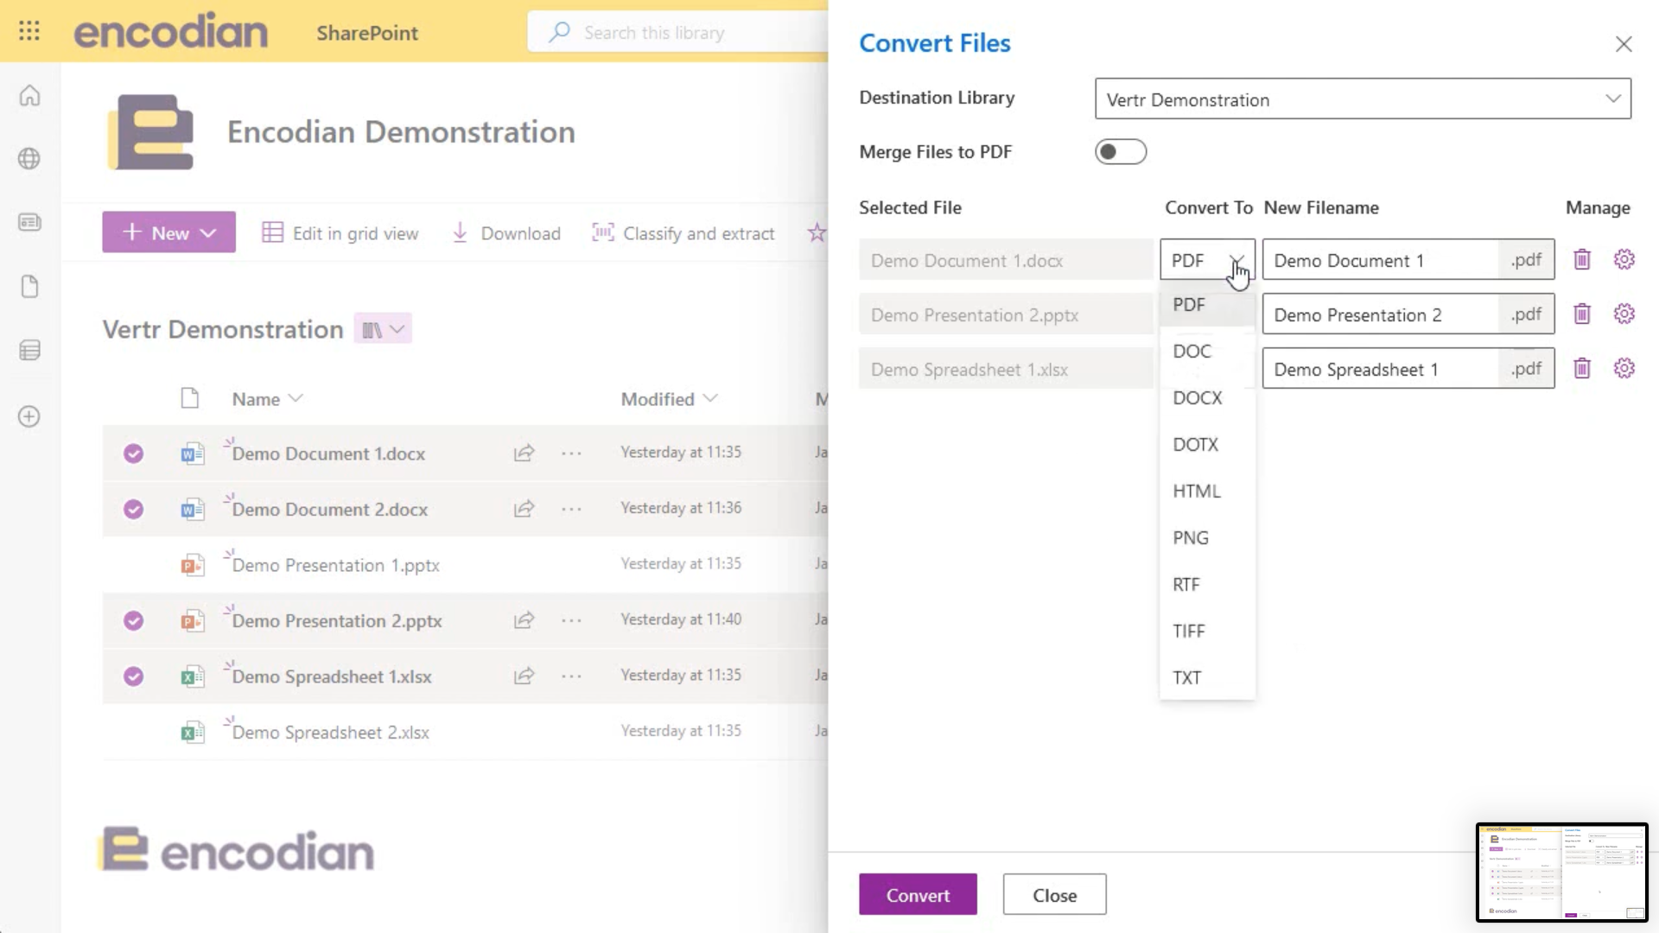
Task: Edit the Demo Document 1 filename field
Action: 1380,259
